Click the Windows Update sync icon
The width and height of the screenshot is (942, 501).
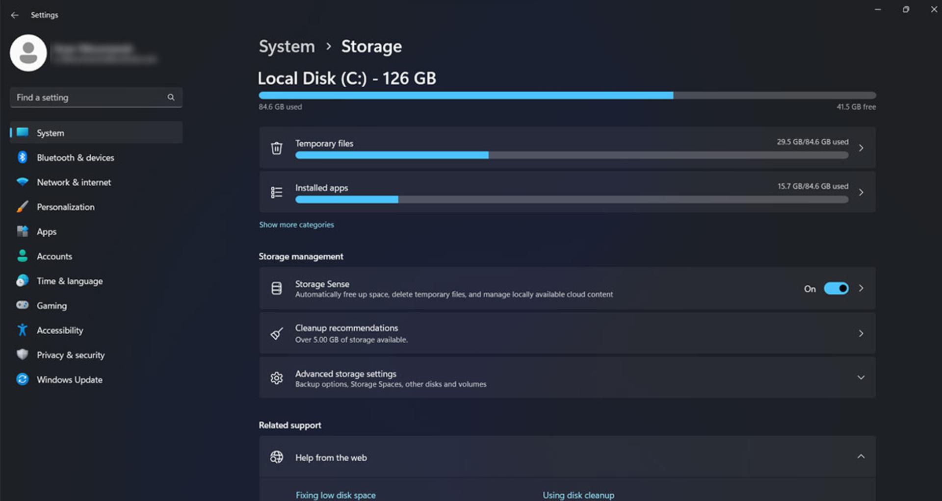click(23, 379)
